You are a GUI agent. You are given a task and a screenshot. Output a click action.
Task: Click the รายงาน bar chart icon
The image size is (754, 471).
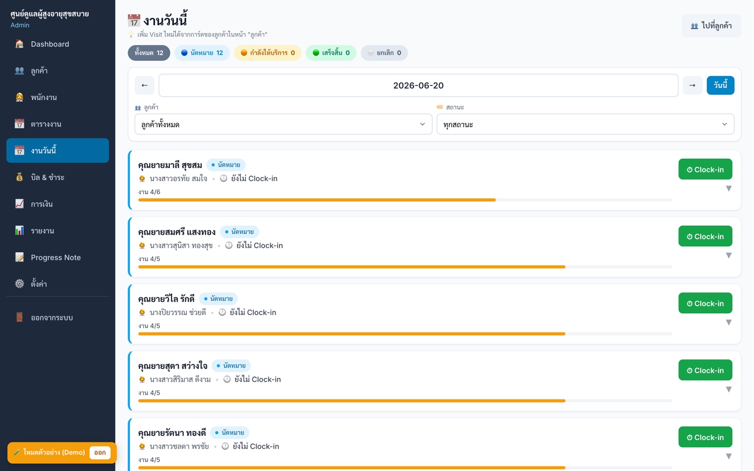19,231
